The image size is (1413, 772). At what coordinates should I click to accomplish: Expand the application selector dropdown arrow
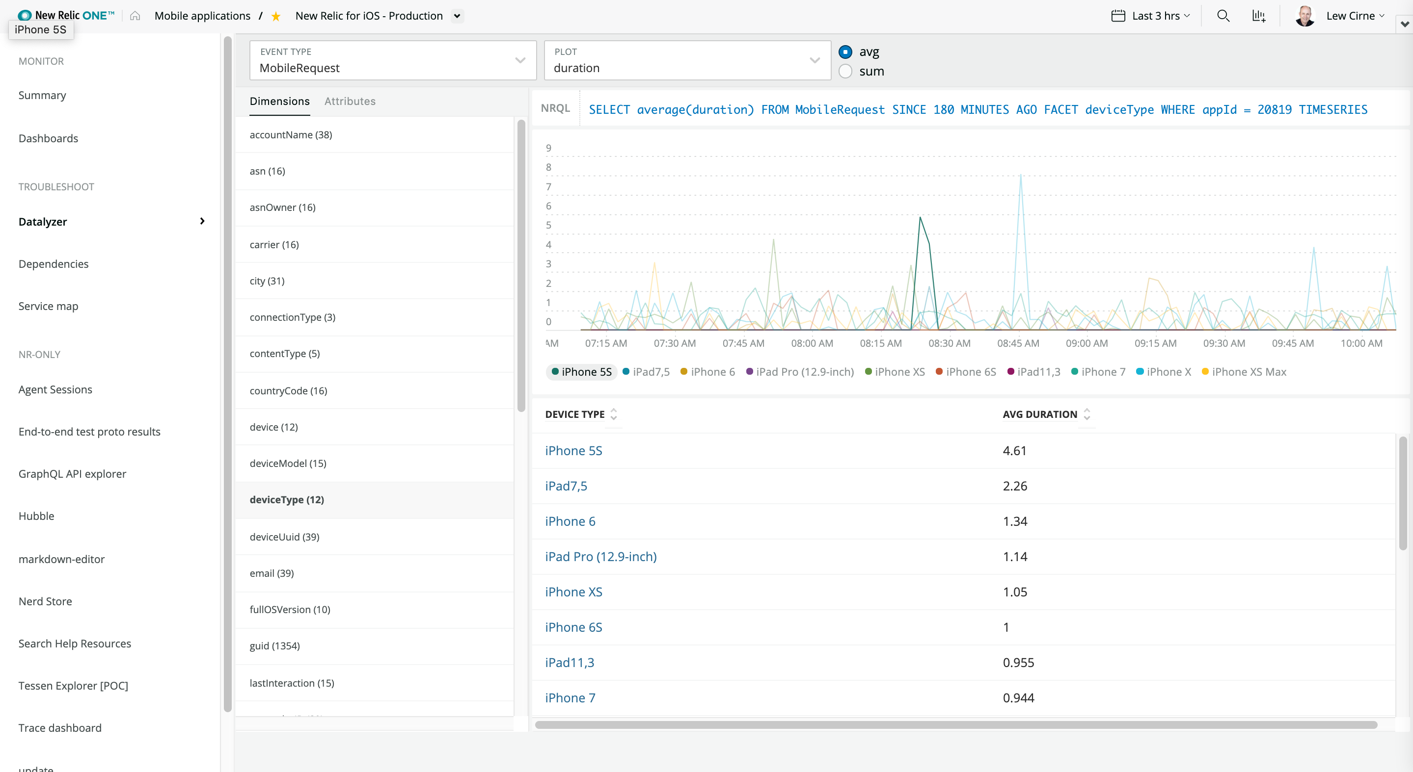click(x=457, y=16)
